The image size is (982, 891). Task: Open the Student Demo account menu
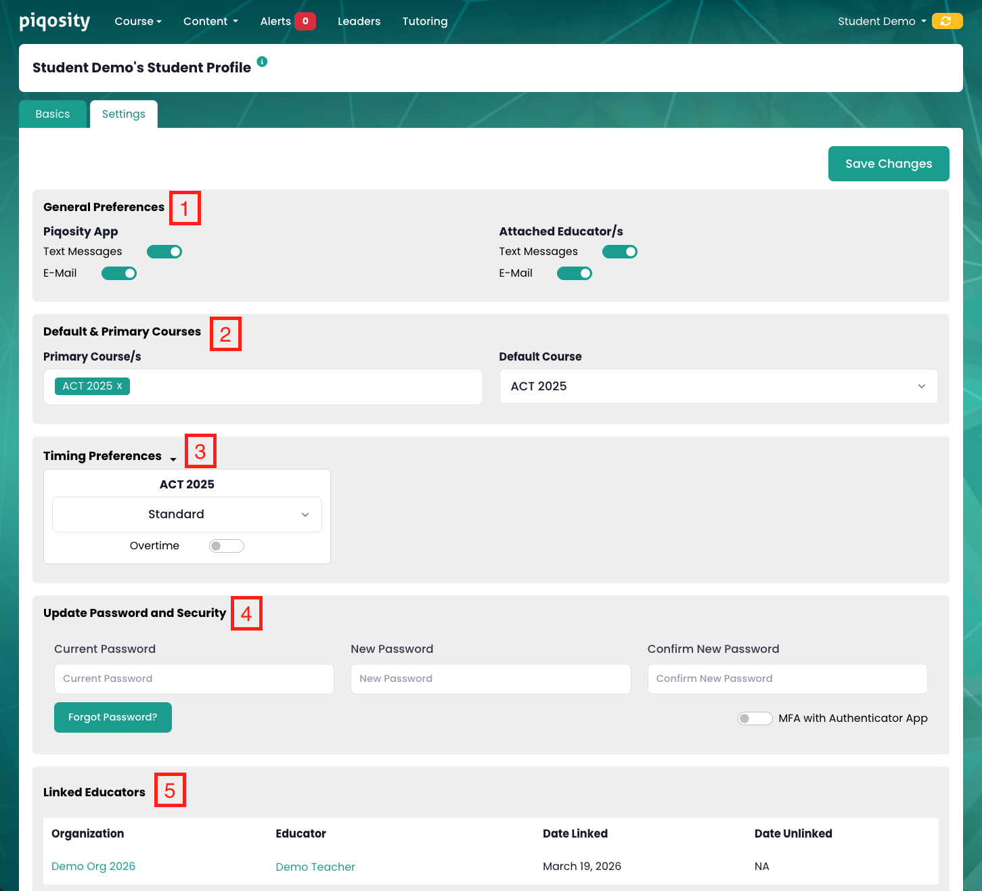[x=882, y=21]
